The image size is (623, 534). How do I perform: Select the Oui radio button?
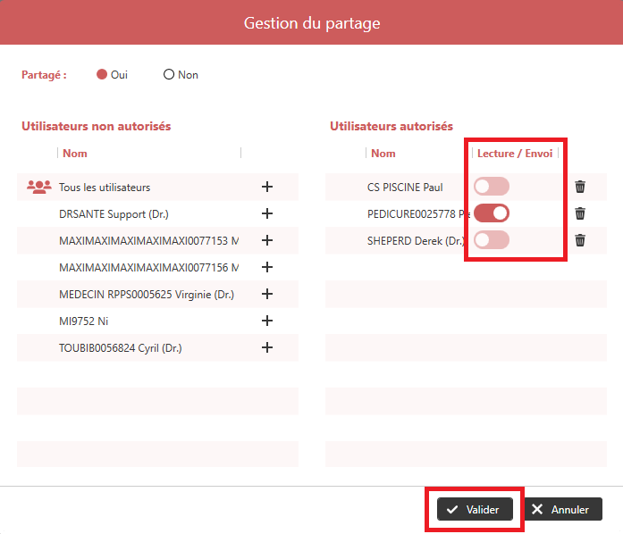click(x=102, y=75)
